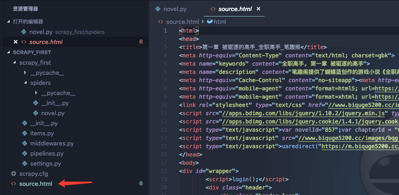The height and width of the screenshot is (195, 399).
Task: Click Python icon beside pipelines.py
Action: [x=25, y=154]
